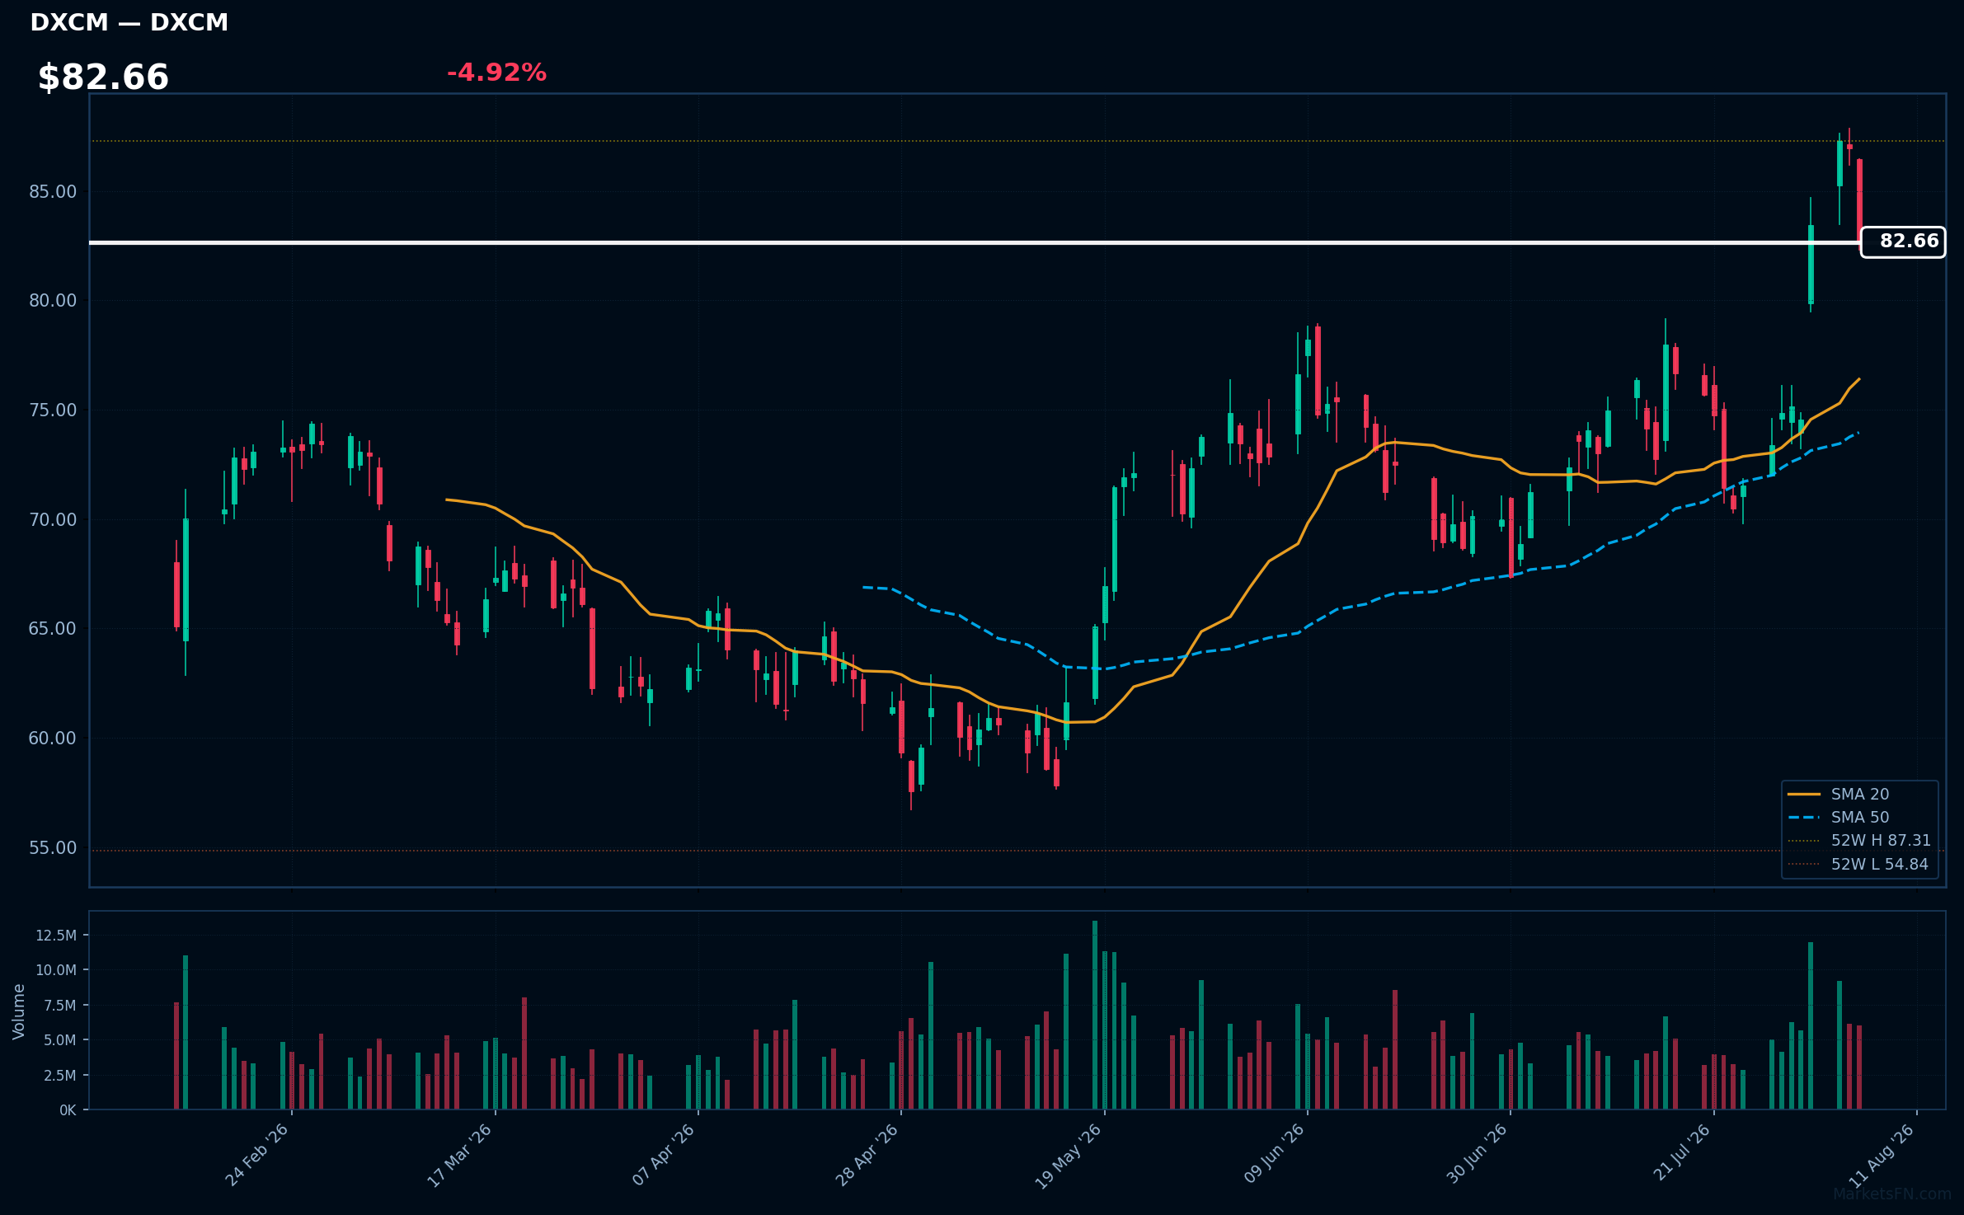Click the 24 Feb '26 date label
Viewport: 1964px width, 1215px height.
(x=257, y=1155)
